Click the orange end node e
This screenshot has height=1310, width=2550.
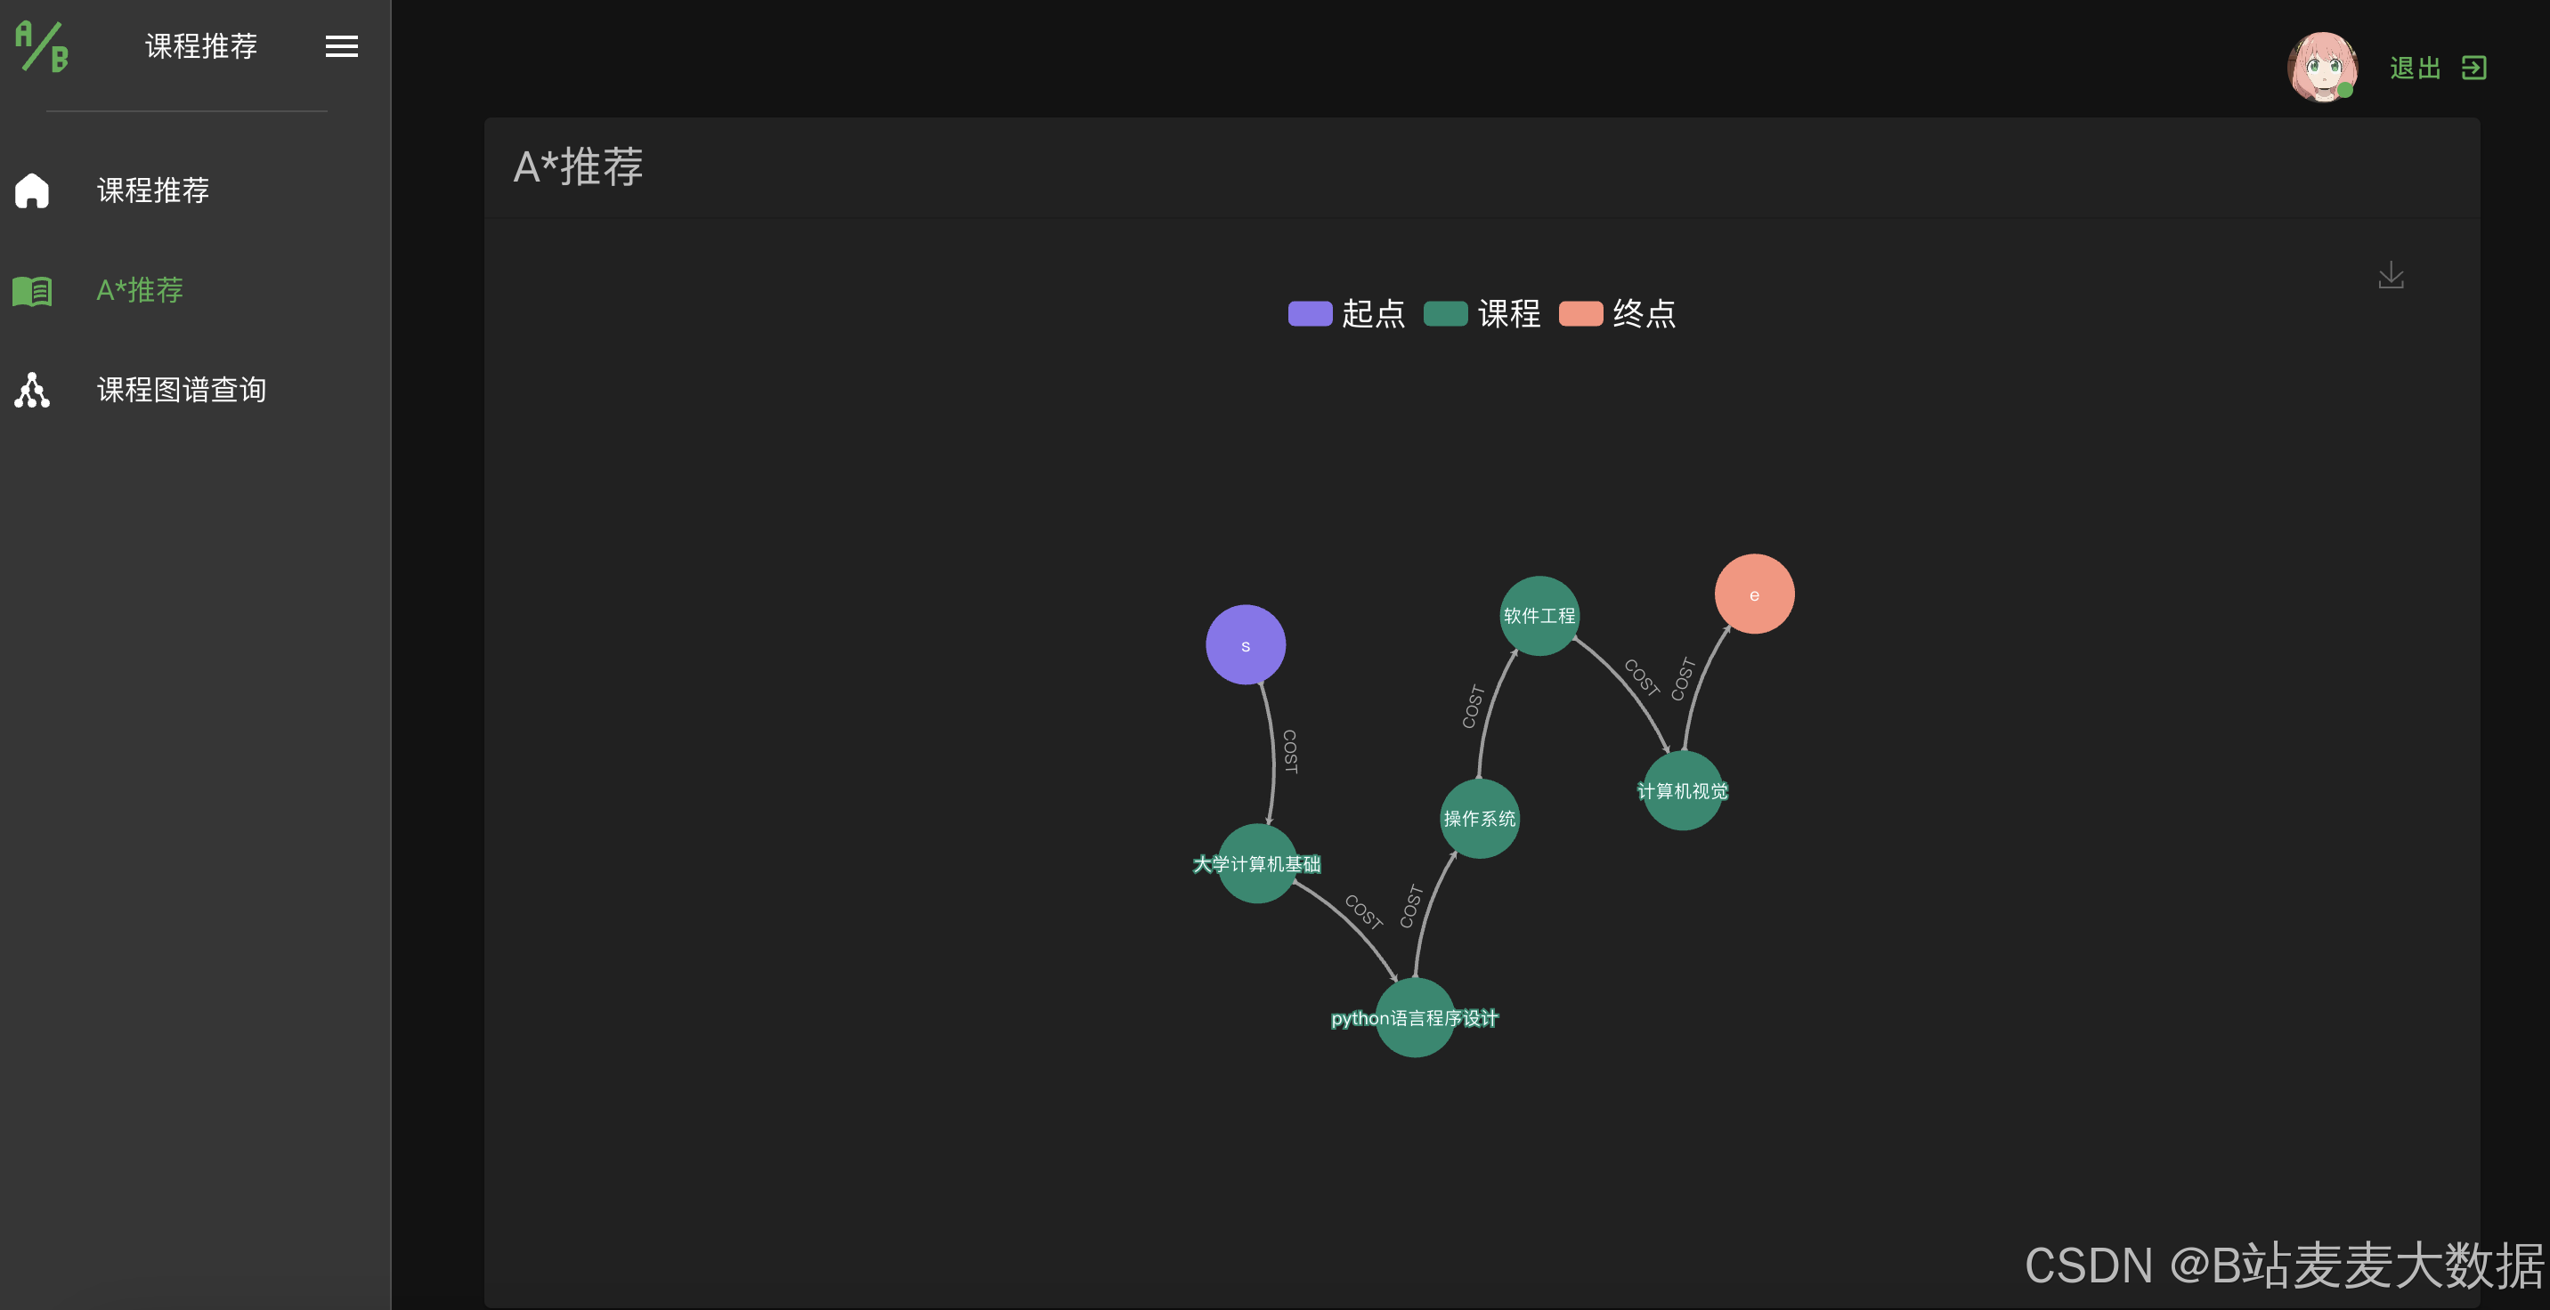point(1754,594)
